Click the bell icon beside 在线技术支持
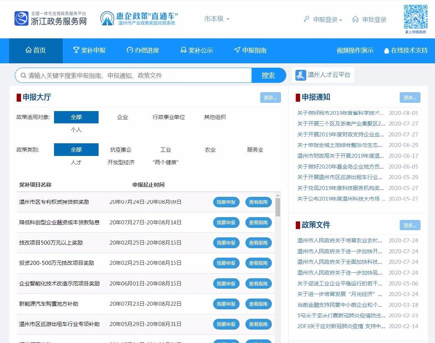Viewport: 435px width, 343px height. click(x=386, y=51)
